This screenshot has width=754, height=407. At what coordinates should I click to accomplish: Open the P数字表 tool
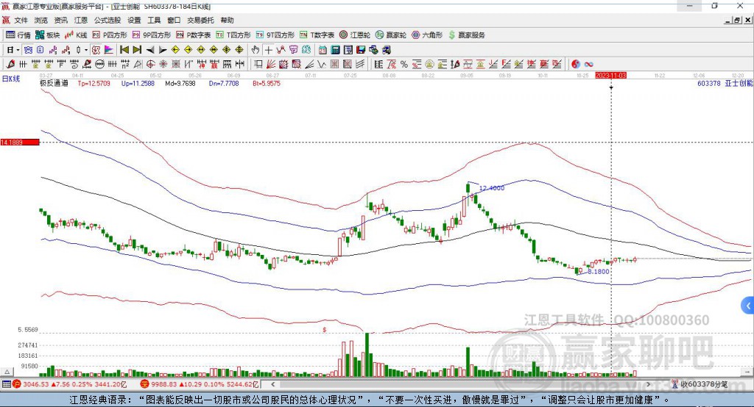click(194, 35)
